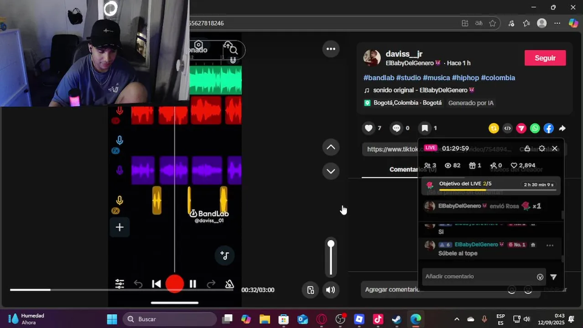Open the #studio hashtag
Image resolution: width=583 pixels, height=328 pixels.
pos(408,78)
